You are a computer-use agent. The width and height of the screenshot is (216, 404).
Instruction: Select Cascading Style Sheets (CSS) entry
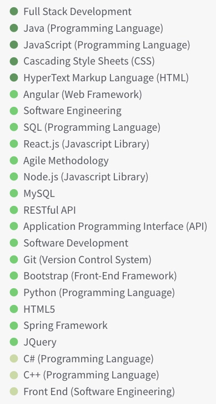click(x=89, y=61)
